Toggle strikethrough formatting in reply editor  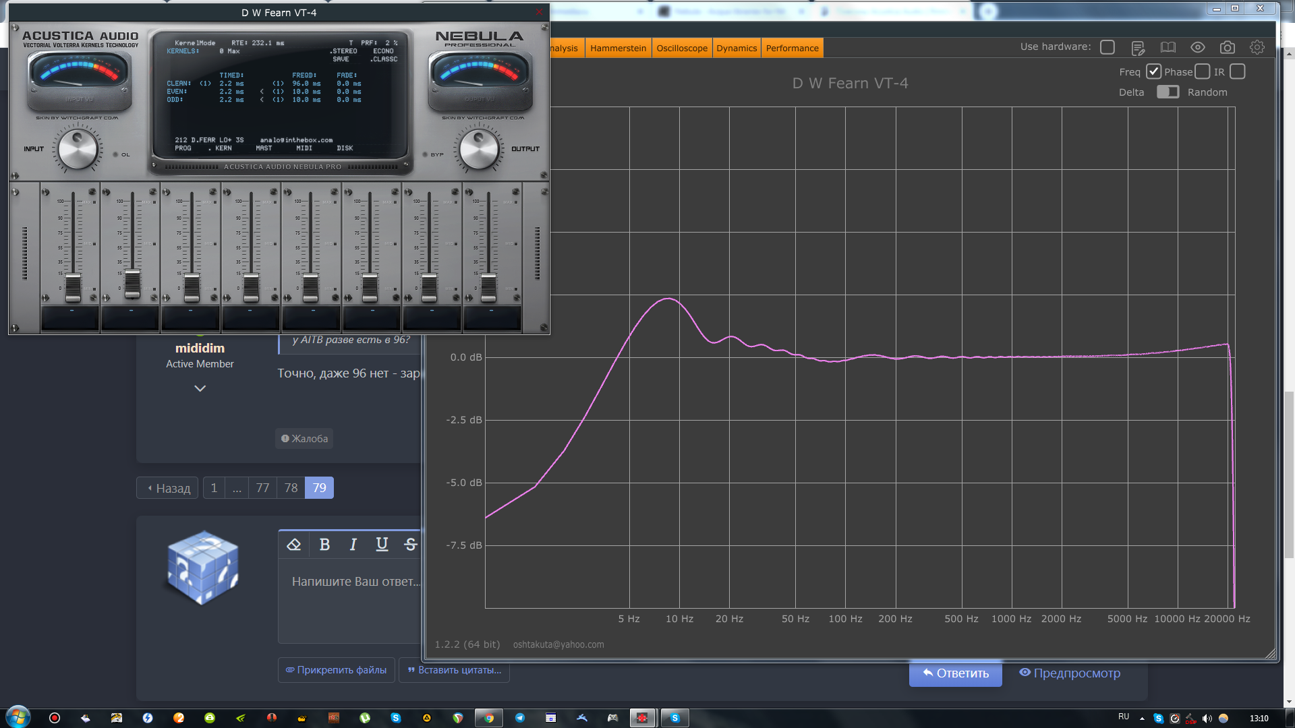(x=410, y=545)
